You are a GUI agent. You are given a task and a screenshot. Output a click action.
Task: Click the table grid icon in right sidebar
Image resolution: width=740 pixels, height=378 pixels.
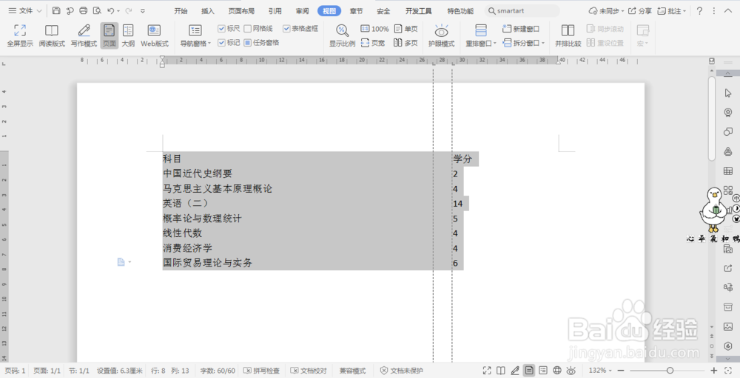click(x=727, y=171)
